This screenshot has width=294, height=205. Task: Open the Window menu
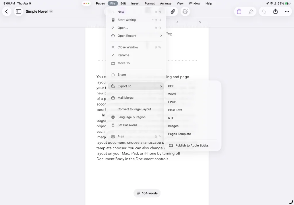(194, 3)
